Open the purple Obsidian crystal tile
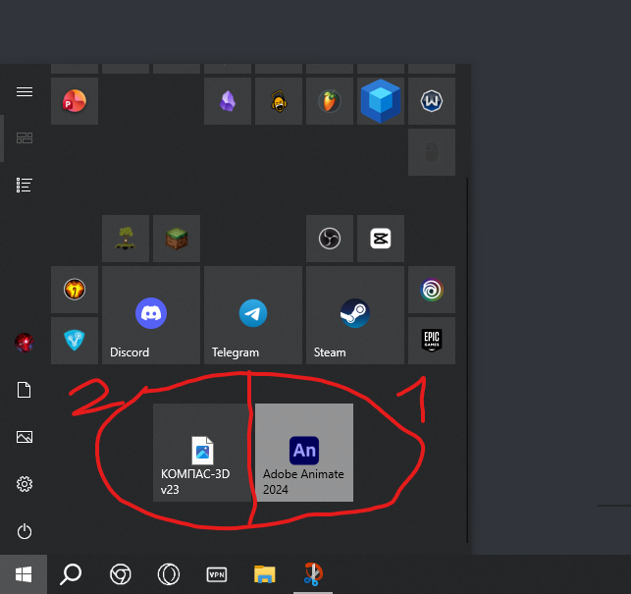Viewport: 631px width, 594px height. (x=227, y=101)
